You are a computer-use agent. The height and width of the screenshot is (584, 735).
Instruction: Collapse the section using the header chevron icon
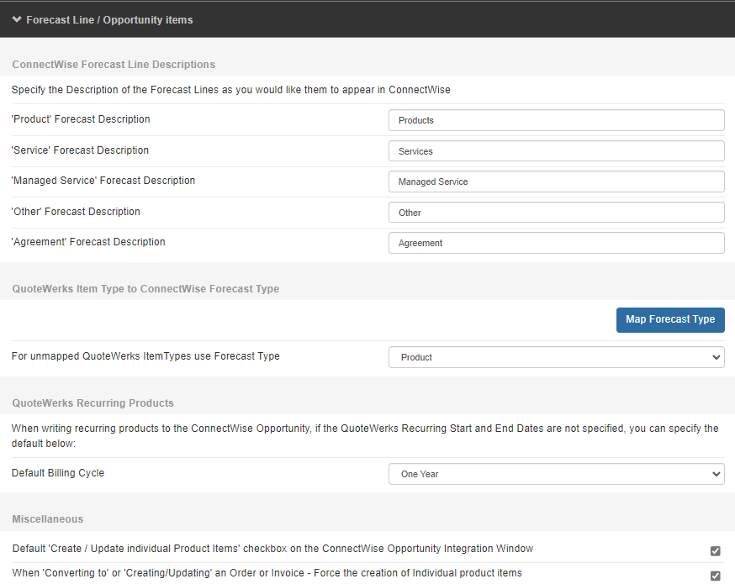[17, 19]
